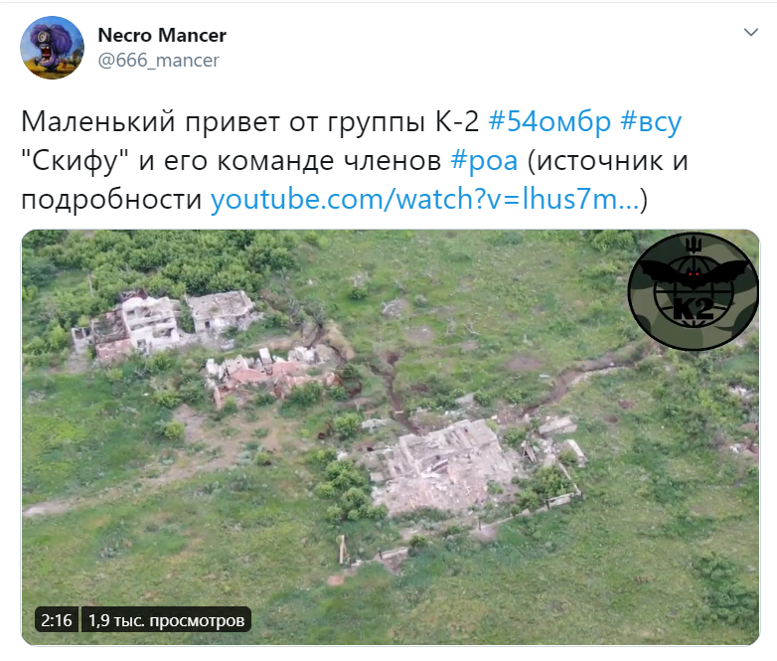The height and width of the screenshot is (661, 777).
Task: Click the 2:16 video duration badge
Action: coord(56,620)
